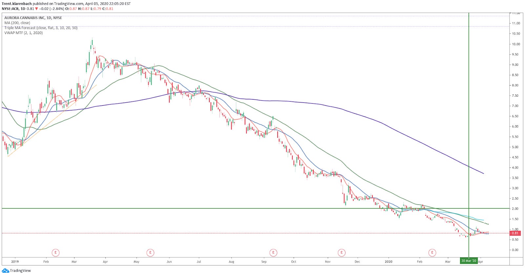Click the 10.00 label on price axis

tap(516, 44)
